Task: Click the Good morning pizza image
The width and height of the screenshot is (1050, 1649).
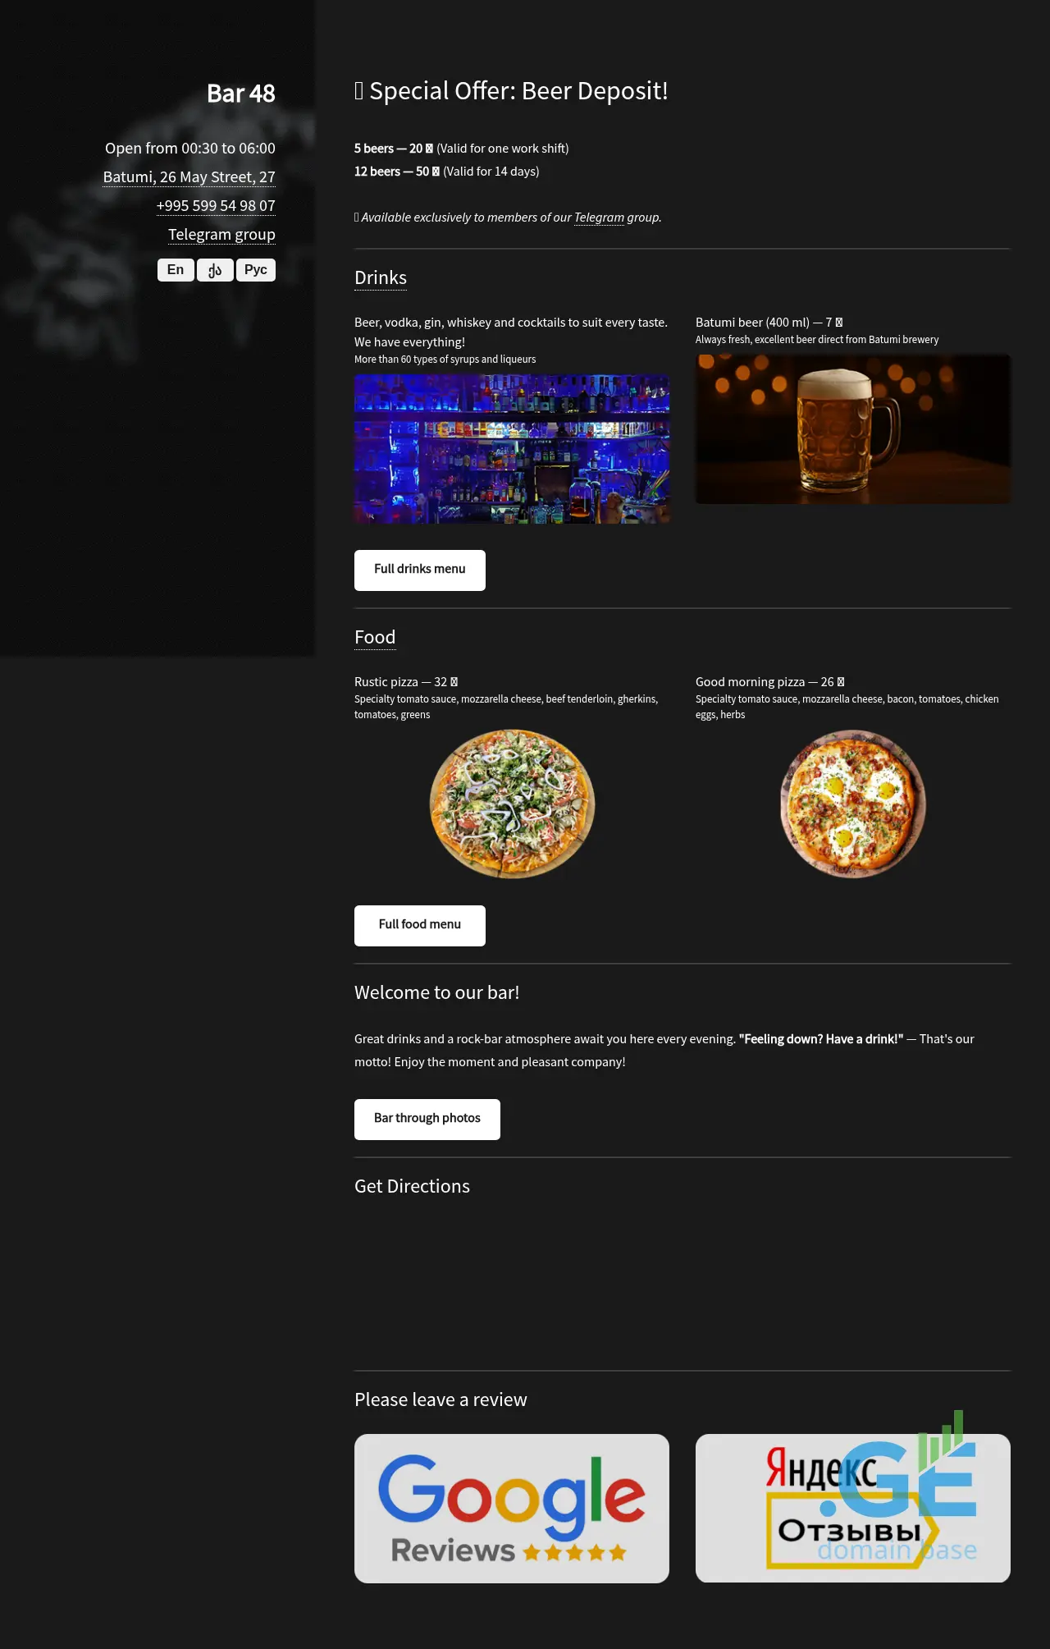Action: [853, 804]
